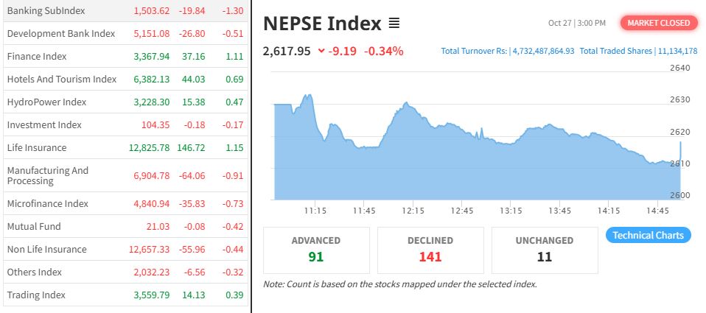The height and width of the screenshot is (313, 706).
Task: Click the red down arrow beside -9.19
Action: pos(321,51)
